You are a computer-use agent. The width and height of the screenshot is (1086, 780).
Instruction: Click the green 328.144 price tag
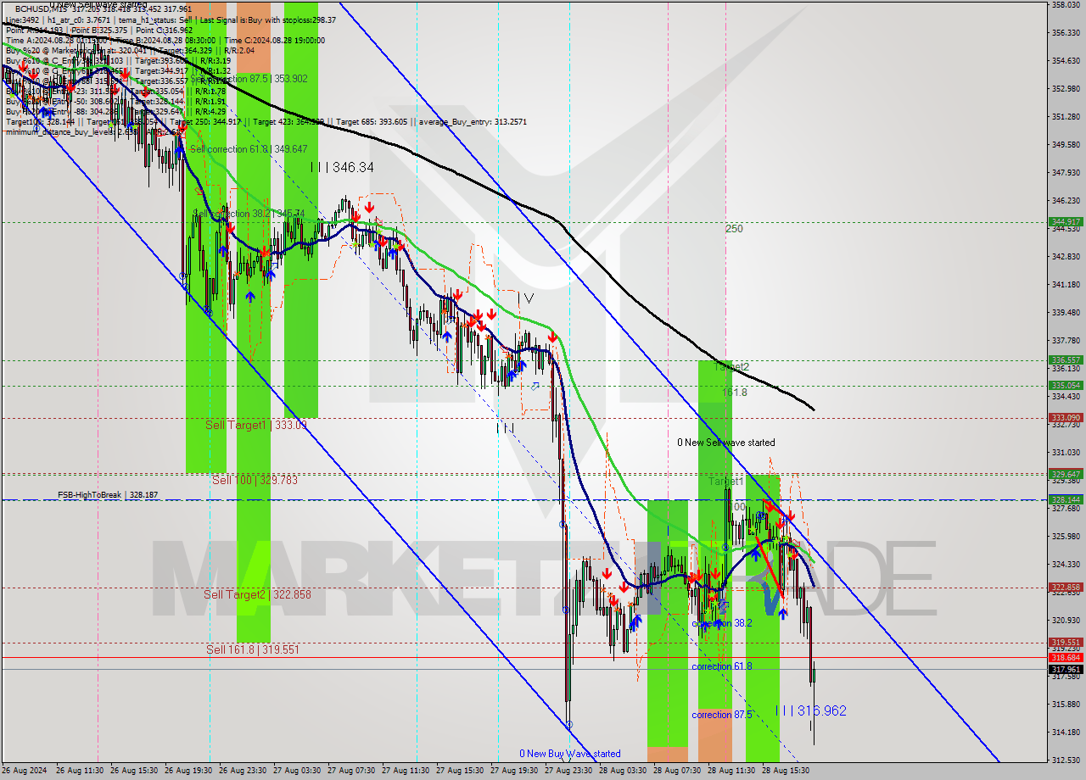click(1066, 499)
